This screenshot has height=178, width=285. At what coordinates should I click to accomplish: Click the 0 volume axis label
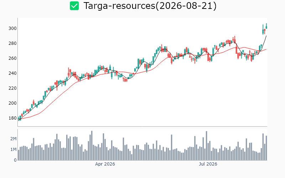pos(15,160)
